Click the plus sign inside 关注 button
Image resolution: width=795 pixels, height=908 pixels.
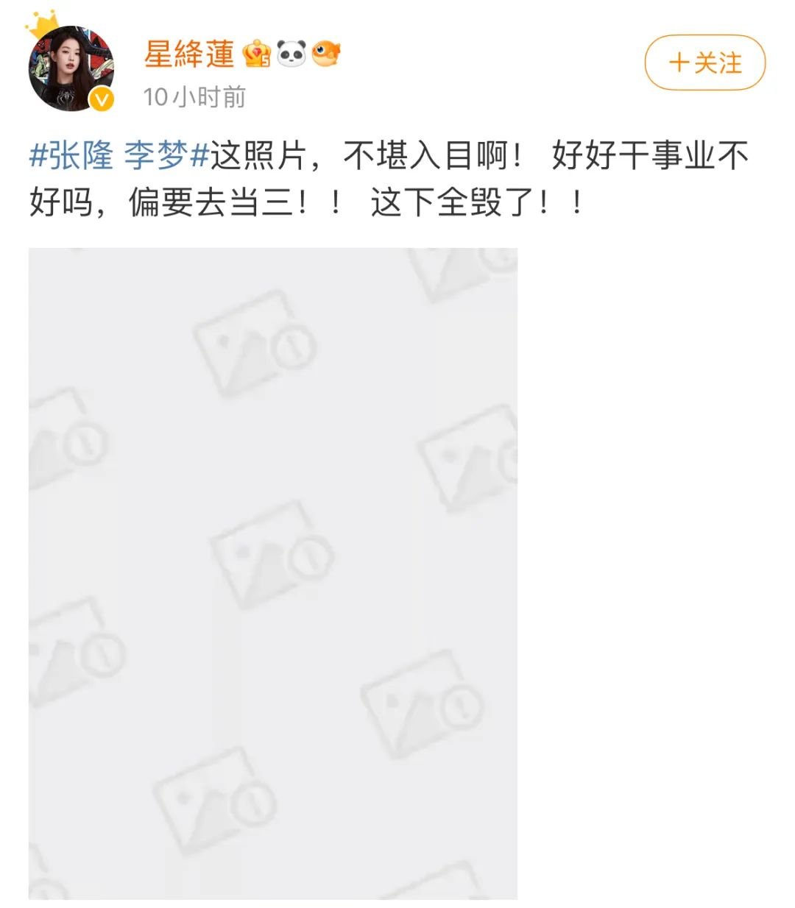coord(679,63)
